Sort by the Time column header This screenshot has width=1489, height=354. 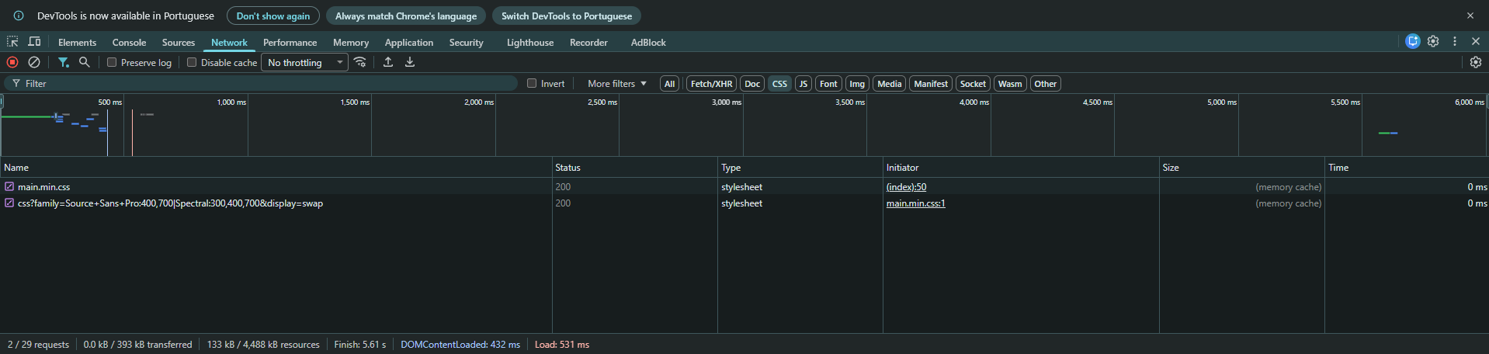pyautogui.click(x=1407, y=167)
